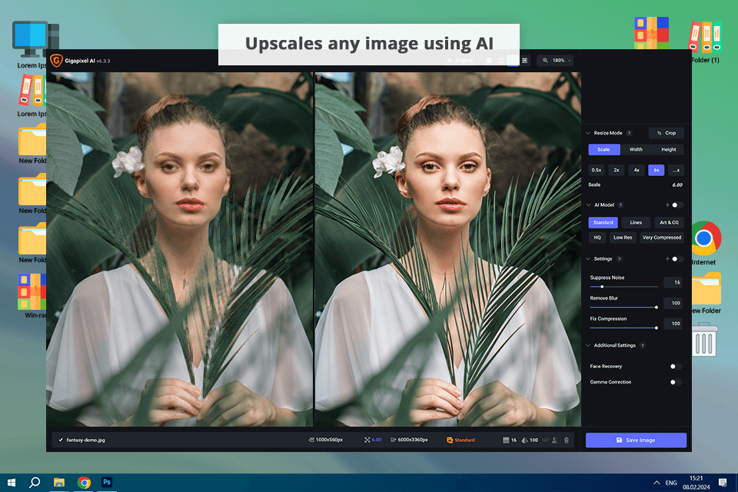Image resolution: width=738 pixels, height=492 pixels.
Task: Click the Remove Blur value field 100
Action: click(673, 303)
